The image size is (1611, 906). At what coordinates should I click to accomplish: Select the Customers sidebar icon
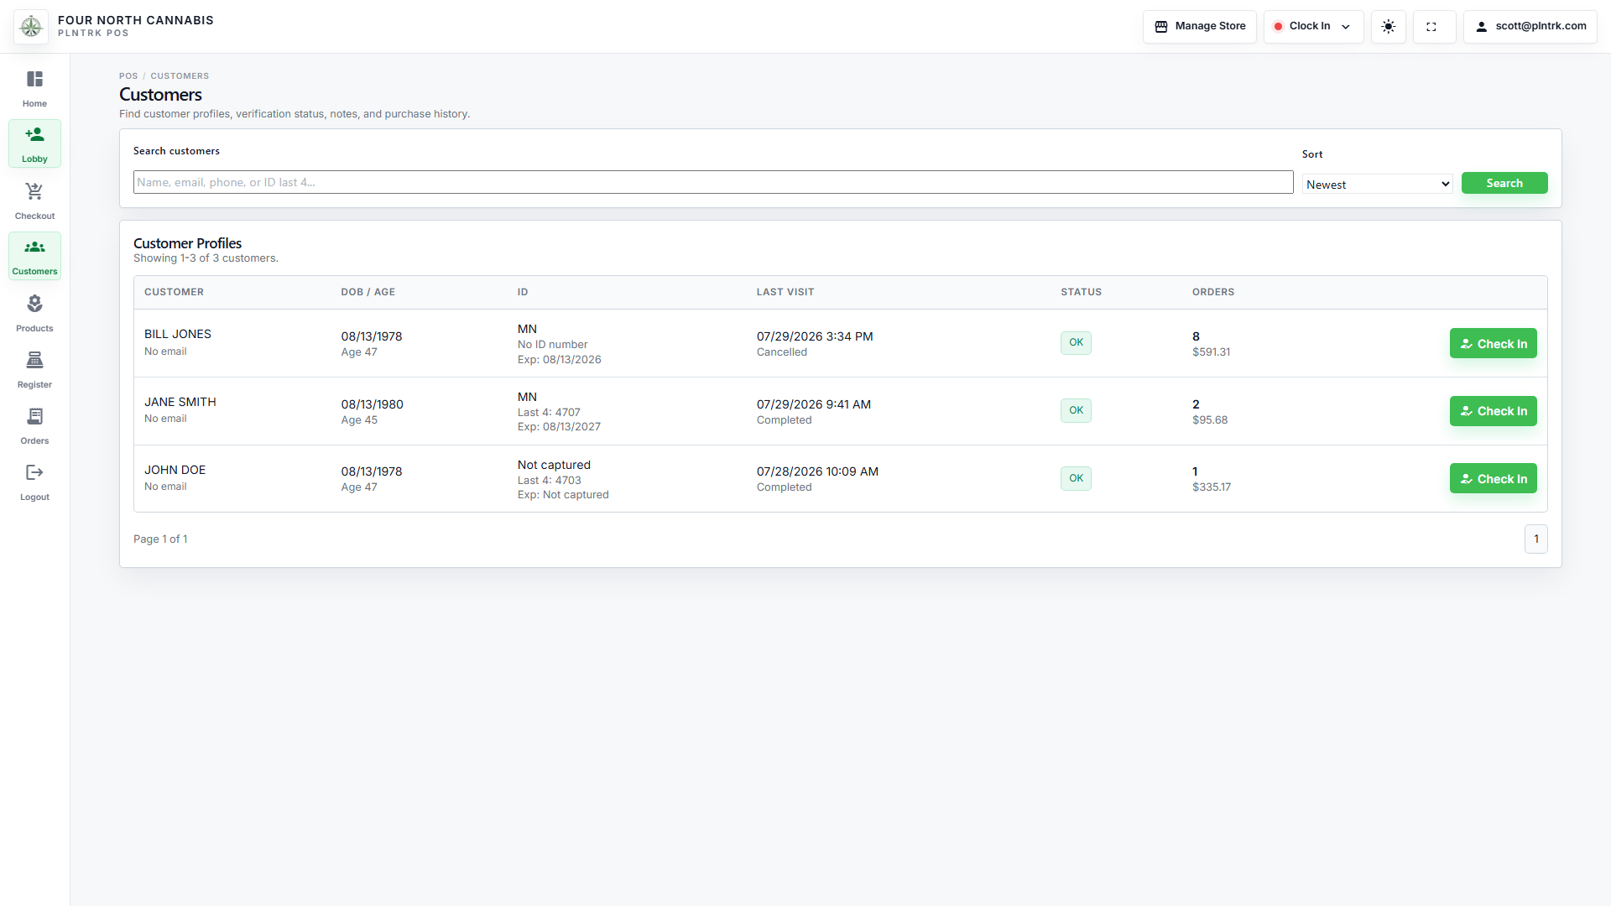tap(34, 256)
